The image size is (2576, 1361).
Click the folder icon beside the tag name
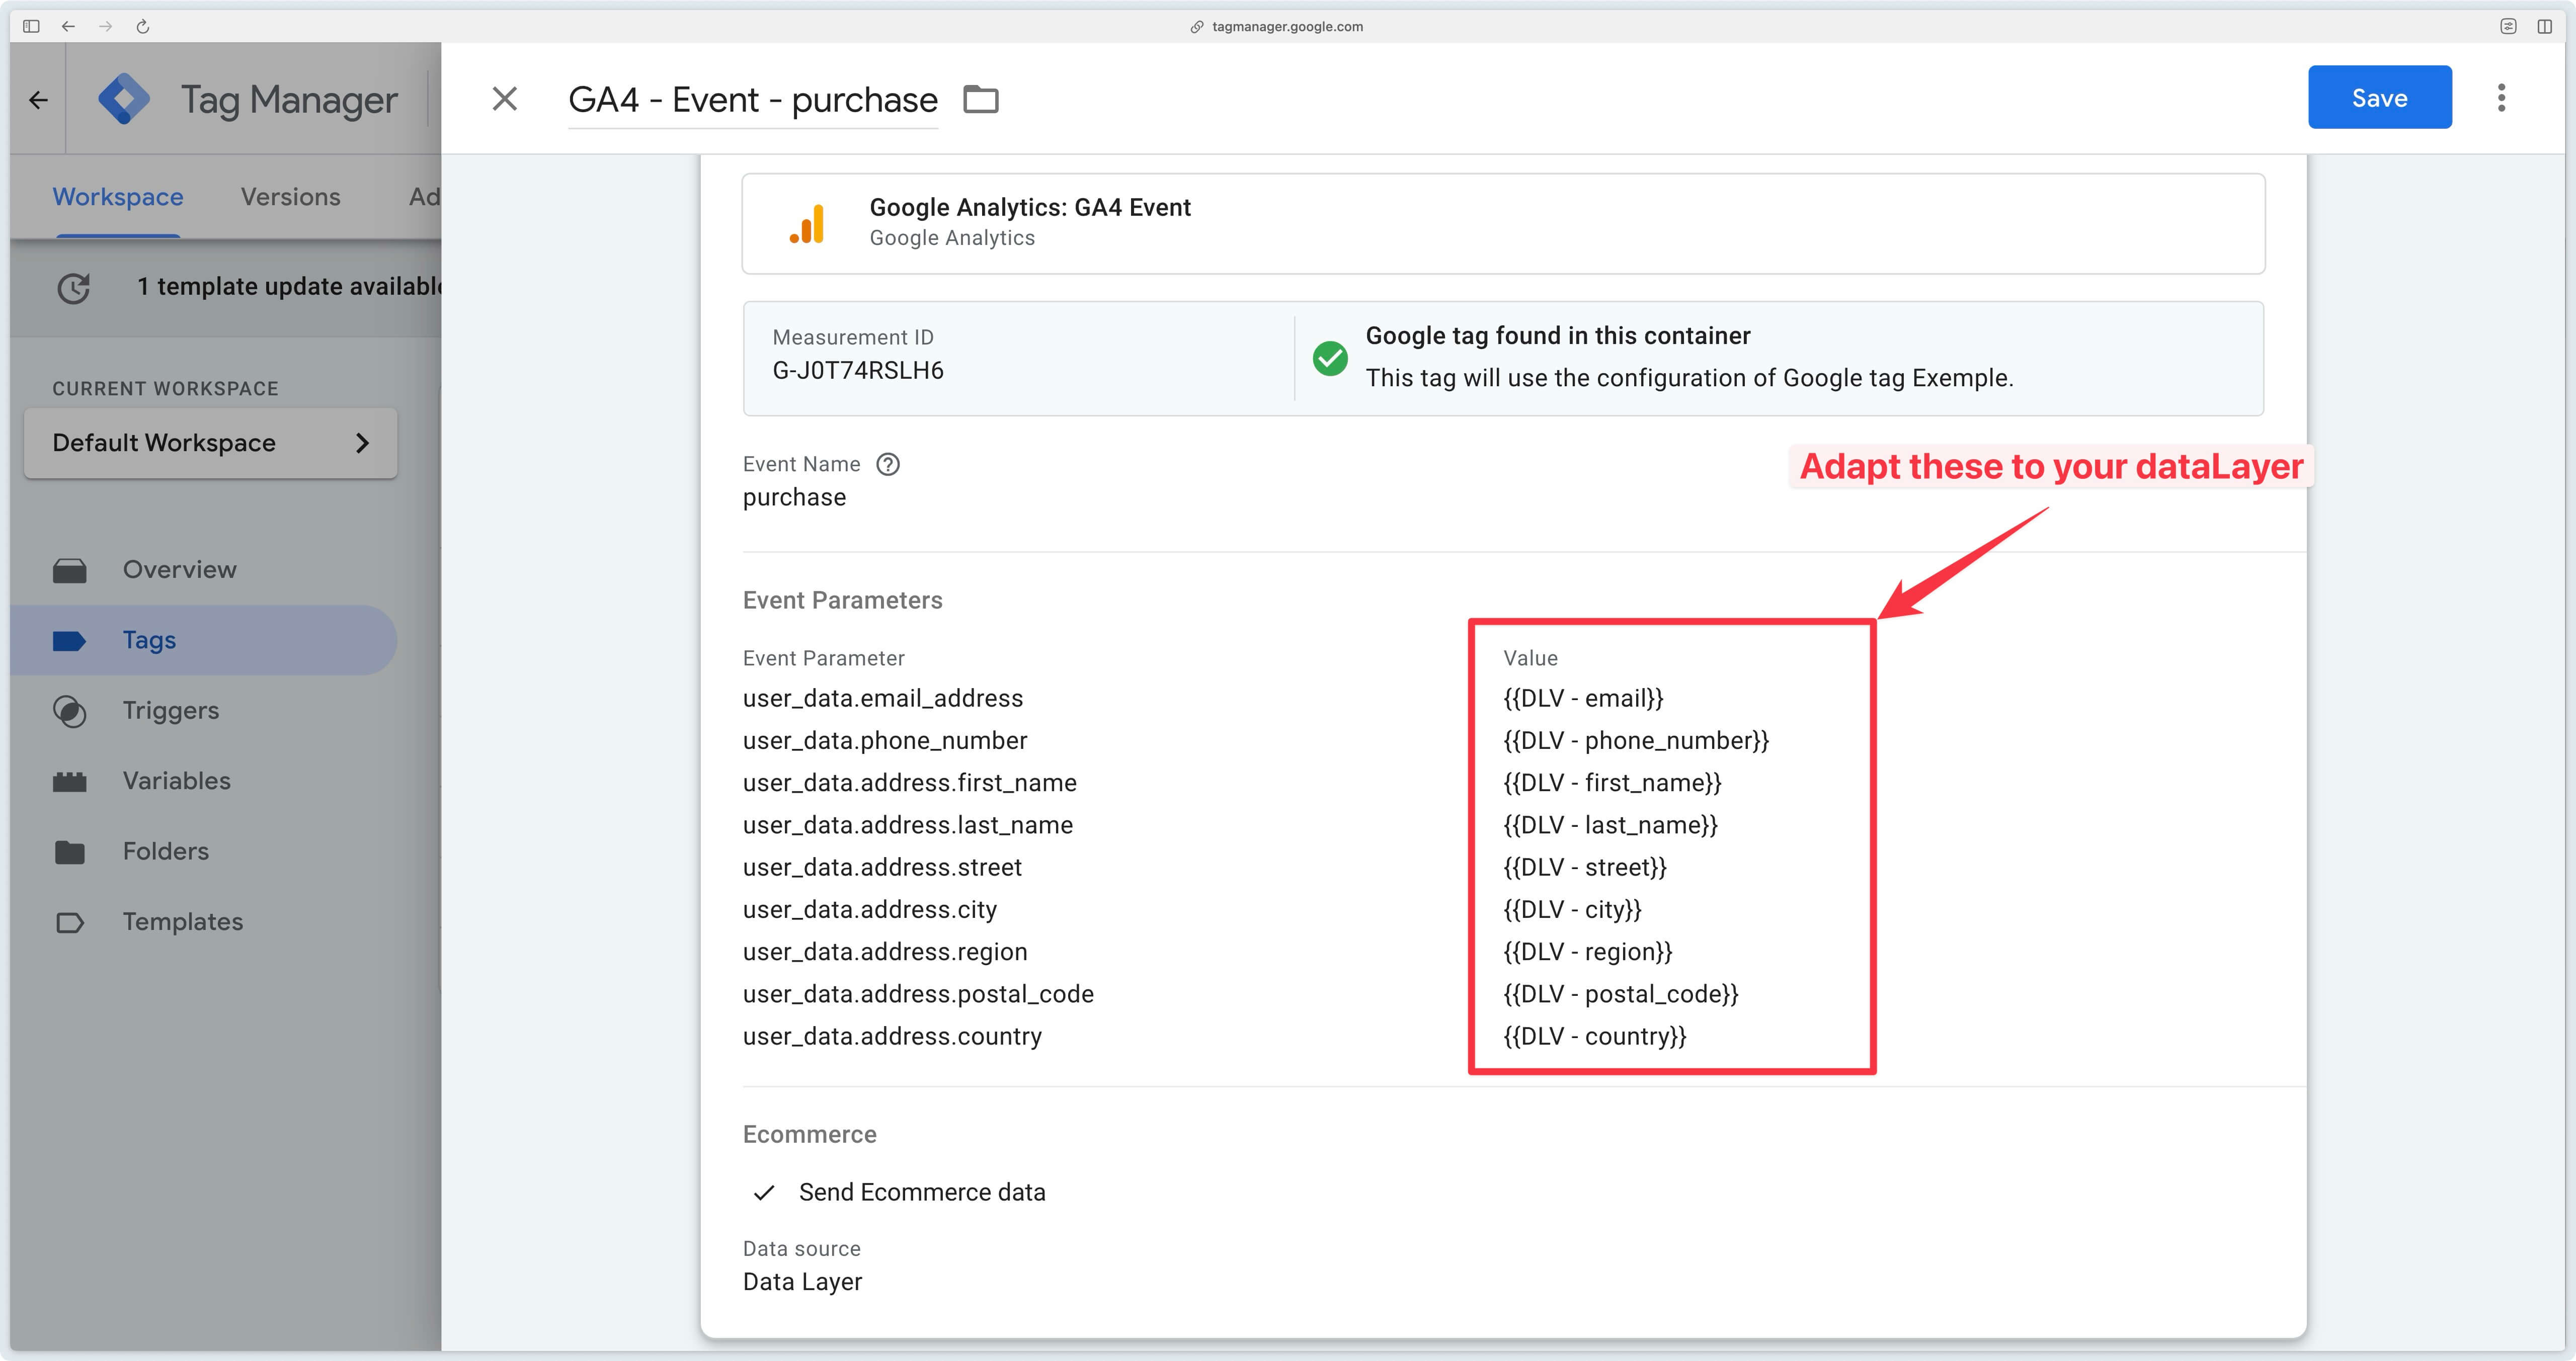(x=980, y=99)
